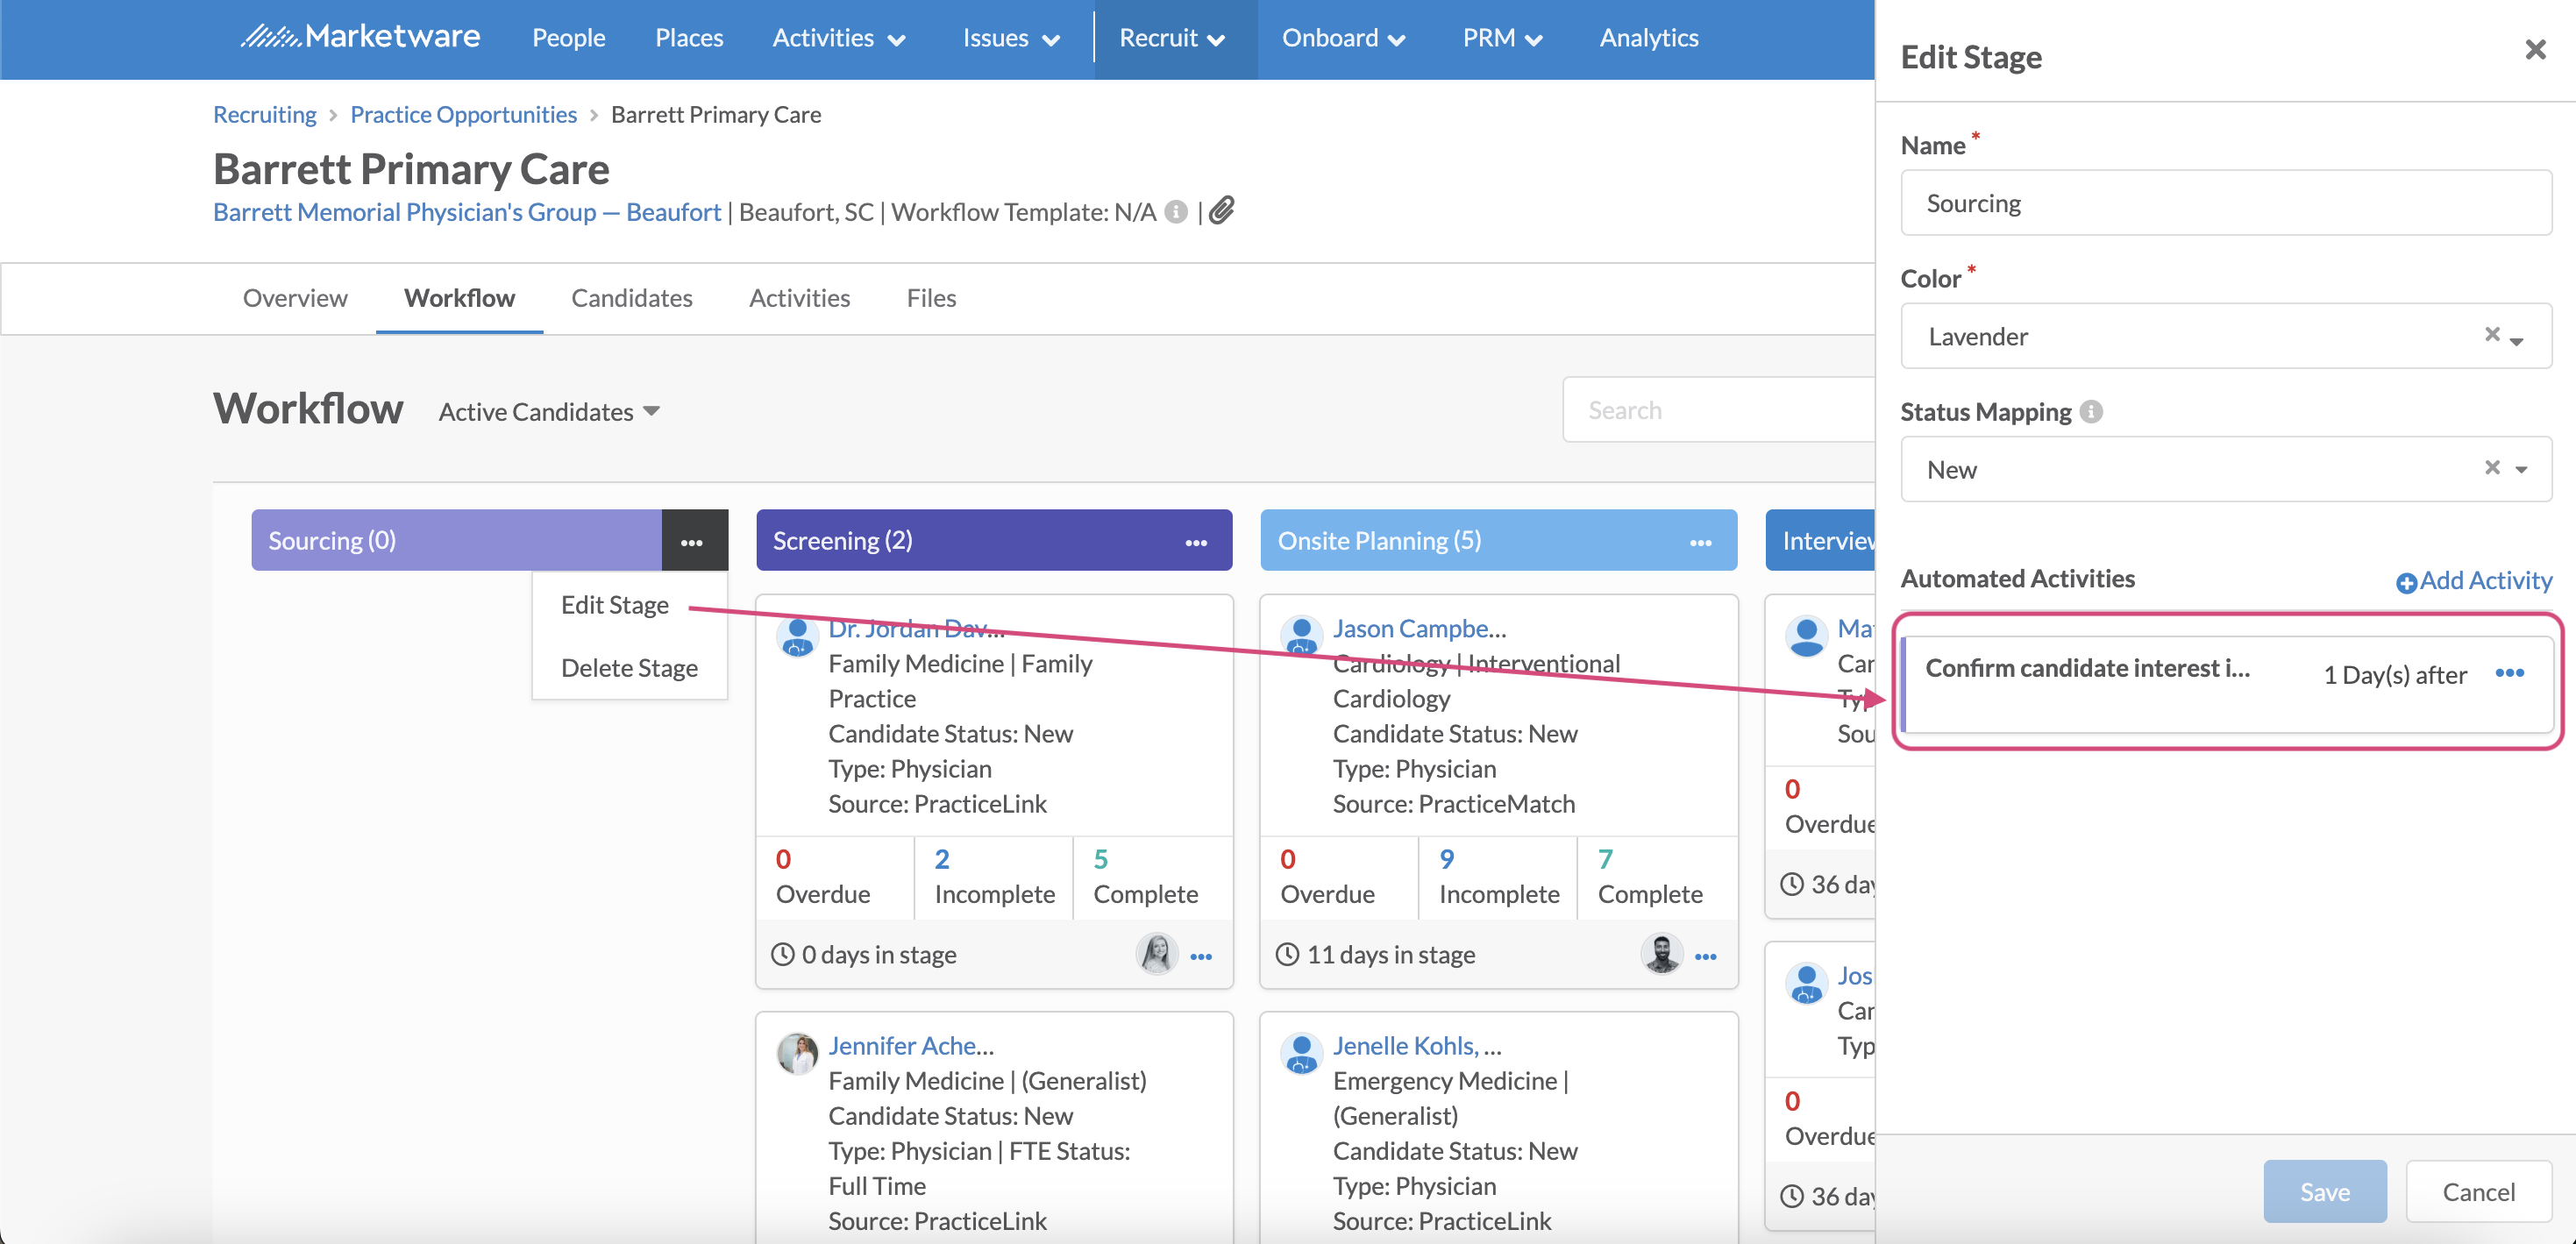Image resolution: width=2576 pixels, height=1244 pixels.
Task: Open the Activities nav dropdown
Action: pyautogui.click(x=838, y=38)
